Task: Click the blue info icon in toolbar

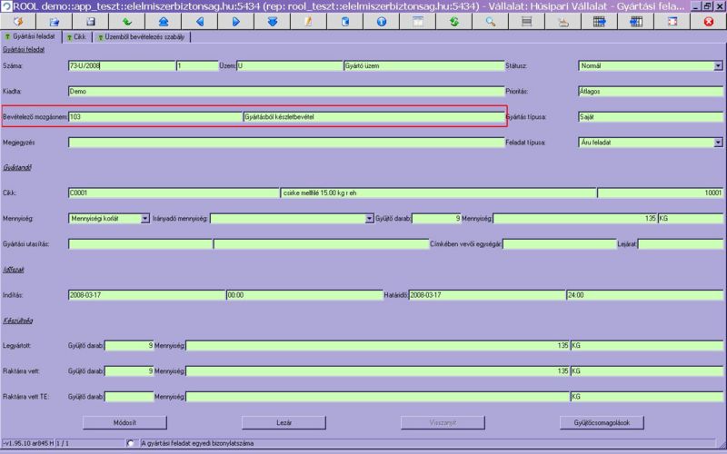Action: click(381, 21)
